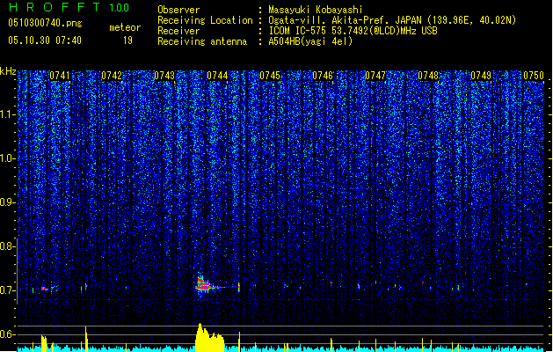Click the meteor count 19

point(127,40)
